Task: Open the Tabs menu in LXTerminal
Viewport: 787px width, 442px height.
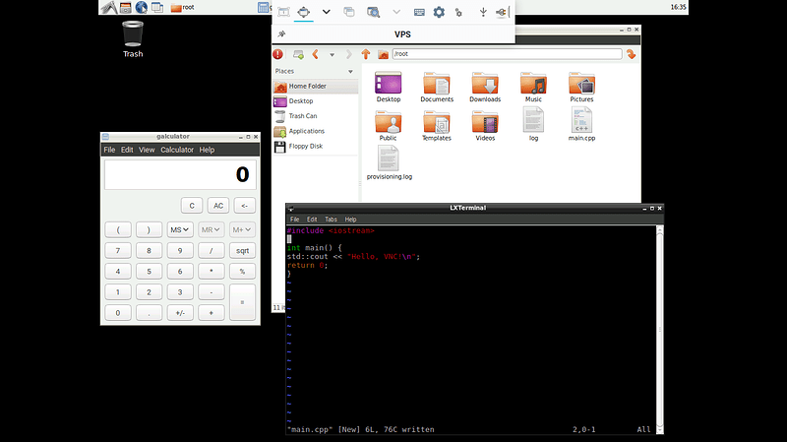Action: (331, 219)
